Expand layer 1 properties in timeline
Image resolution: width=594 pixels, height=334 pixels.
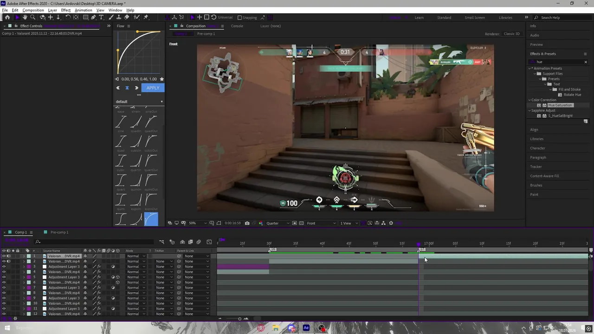[x=24, y=256]
